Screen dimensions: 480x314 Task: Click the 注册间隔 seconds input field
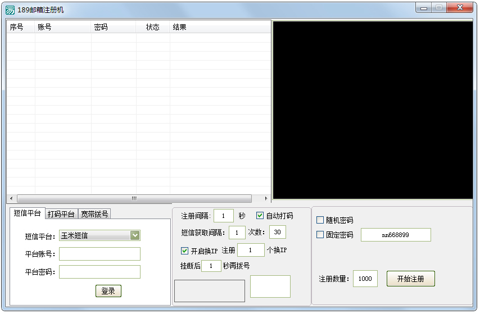(x=224, y=216)
